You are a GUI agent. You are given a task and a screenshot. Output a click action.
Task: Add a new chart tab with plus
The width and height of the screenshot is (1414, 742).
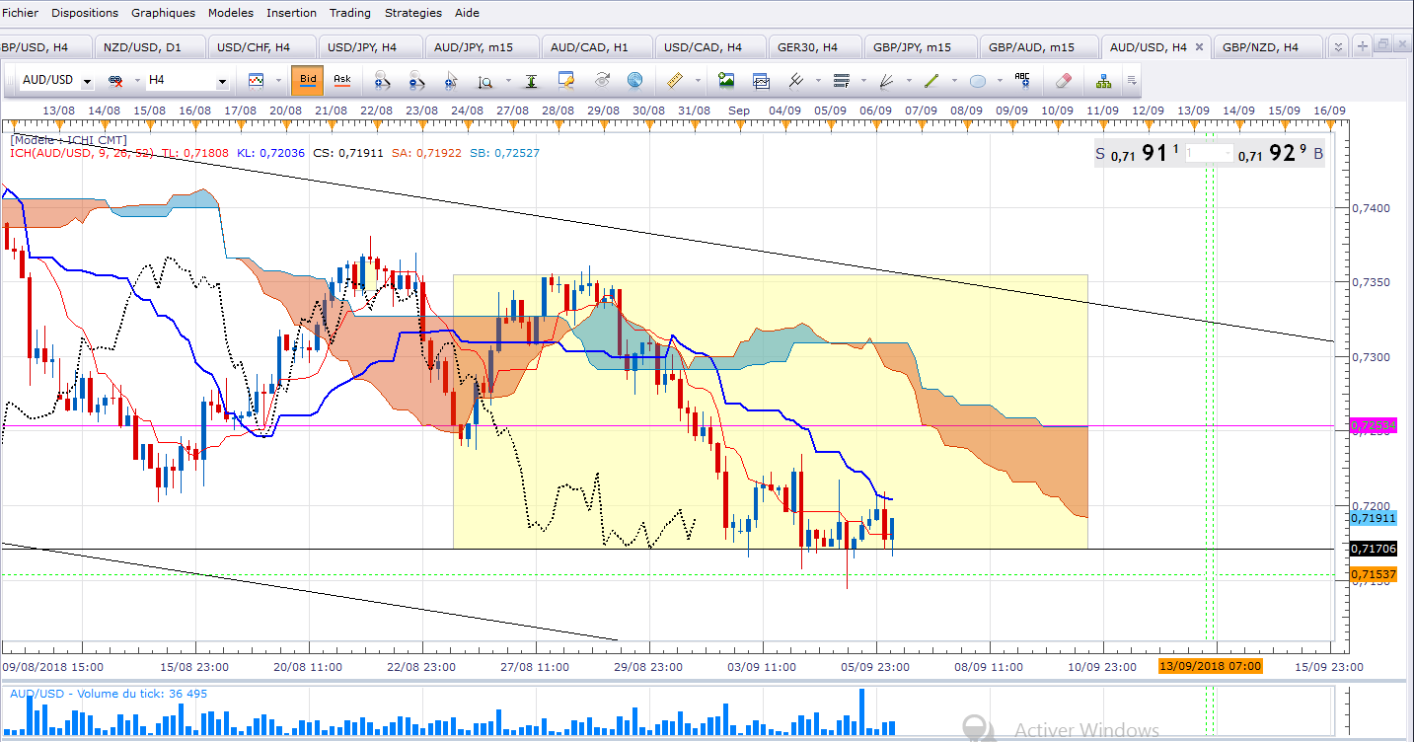click(x=1363, y=46)
